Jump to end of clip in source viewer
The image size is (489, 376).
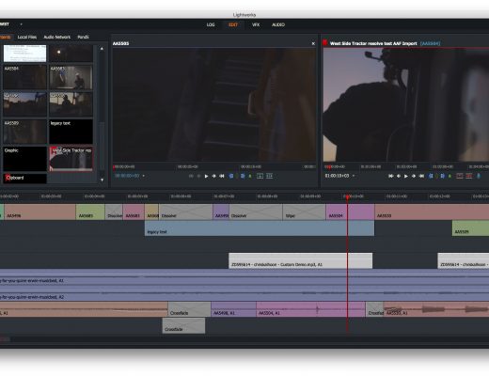[x=222, y=176]
